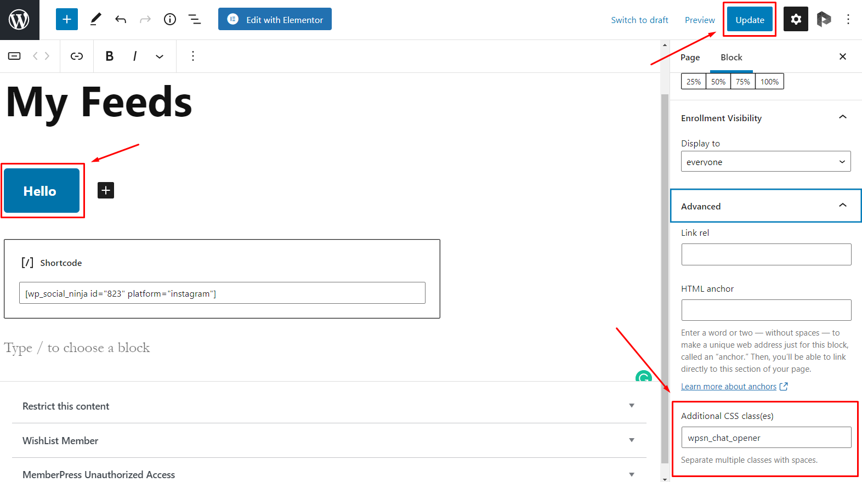The width and height of the screenshot is (862, 482).
Task: Open Learn more about anchors link
Action: pos(729,387)
